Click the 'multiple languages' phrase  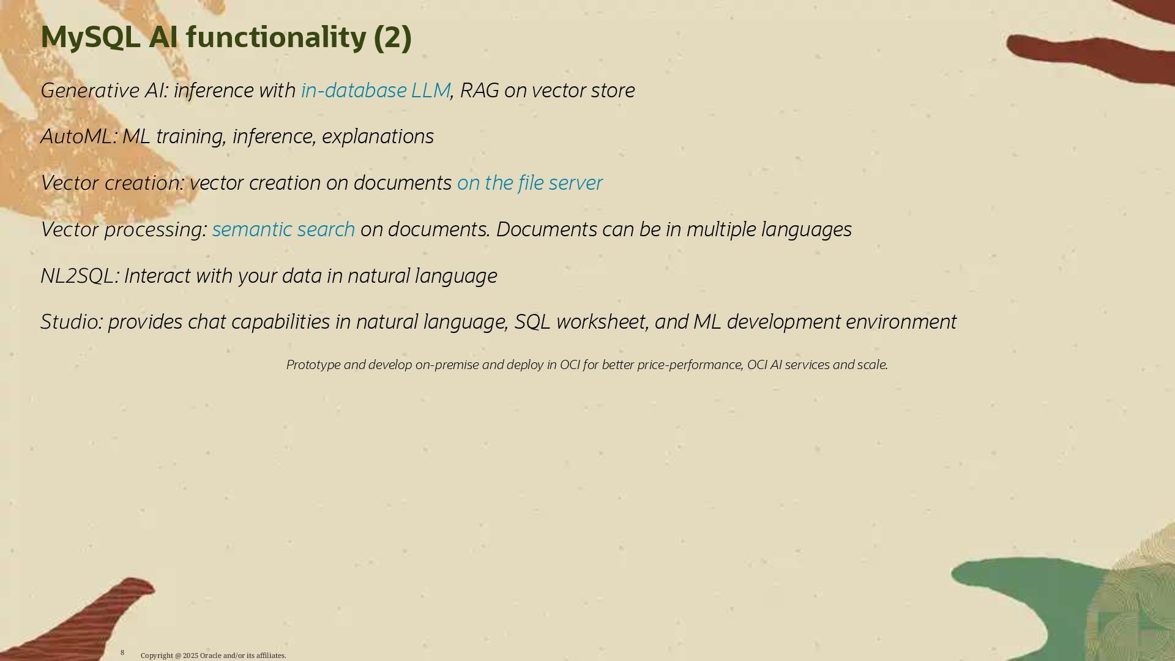click(x=769, y=230)
